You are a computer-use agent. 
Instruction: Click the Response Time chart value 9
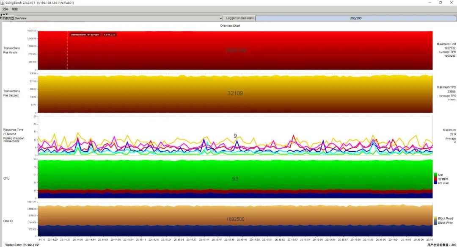(x=235, y=136)
